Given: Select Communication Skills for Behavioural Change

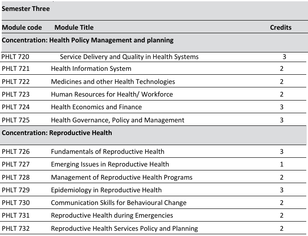Looking at the screenshot, I should click(x=118, y=202).
